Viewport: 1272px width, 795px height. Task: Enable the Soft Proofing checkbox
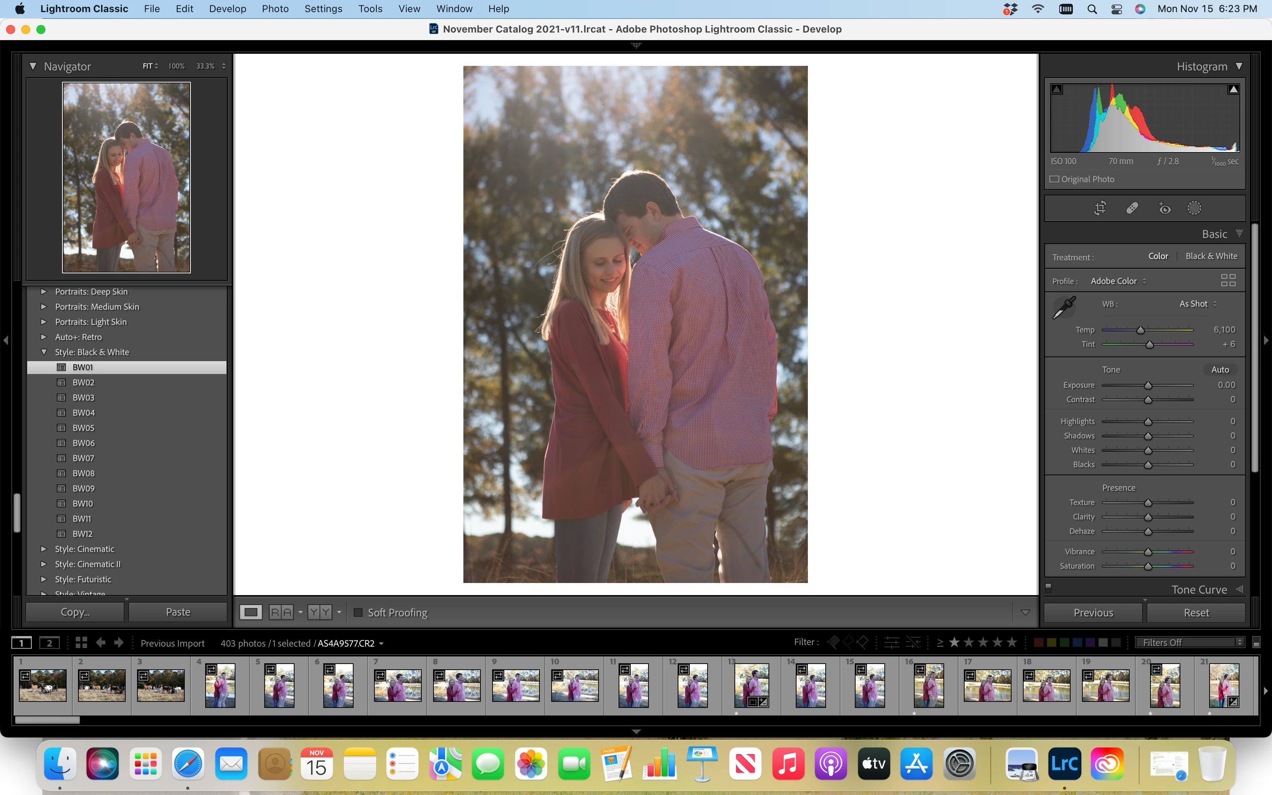(359, 613)
